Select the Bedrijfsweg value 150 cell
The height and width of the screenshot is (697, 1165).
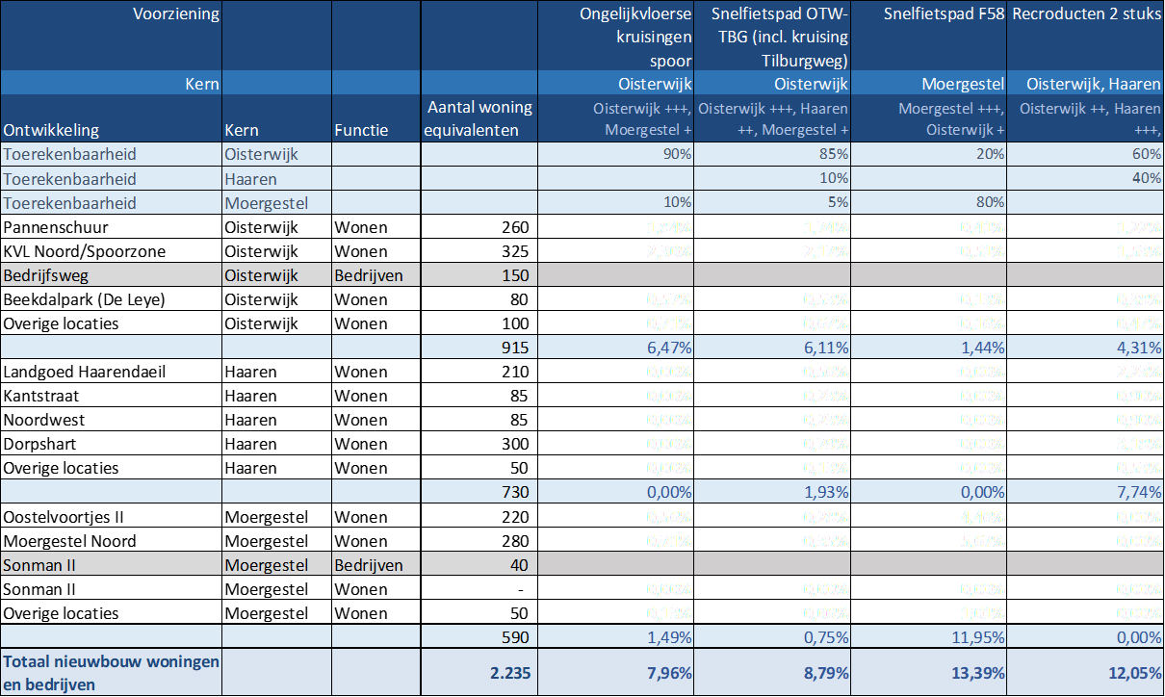pyautogui.click(x=479, y=275)
